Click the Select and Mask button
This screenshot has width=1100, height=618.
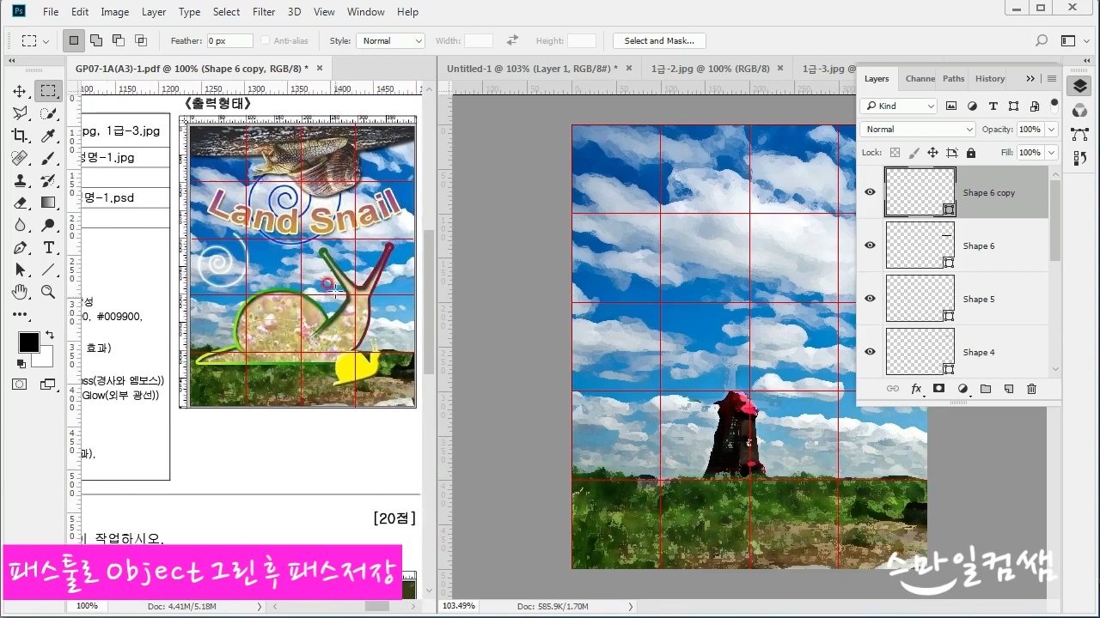click(x=658, y=41)
